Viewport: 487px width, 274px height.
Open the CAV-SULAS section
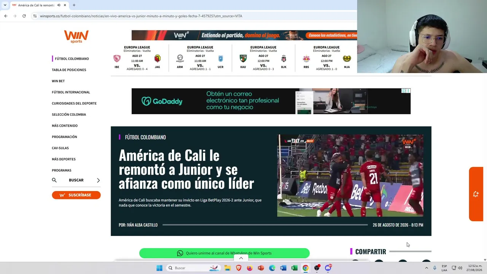coord(60,148)
